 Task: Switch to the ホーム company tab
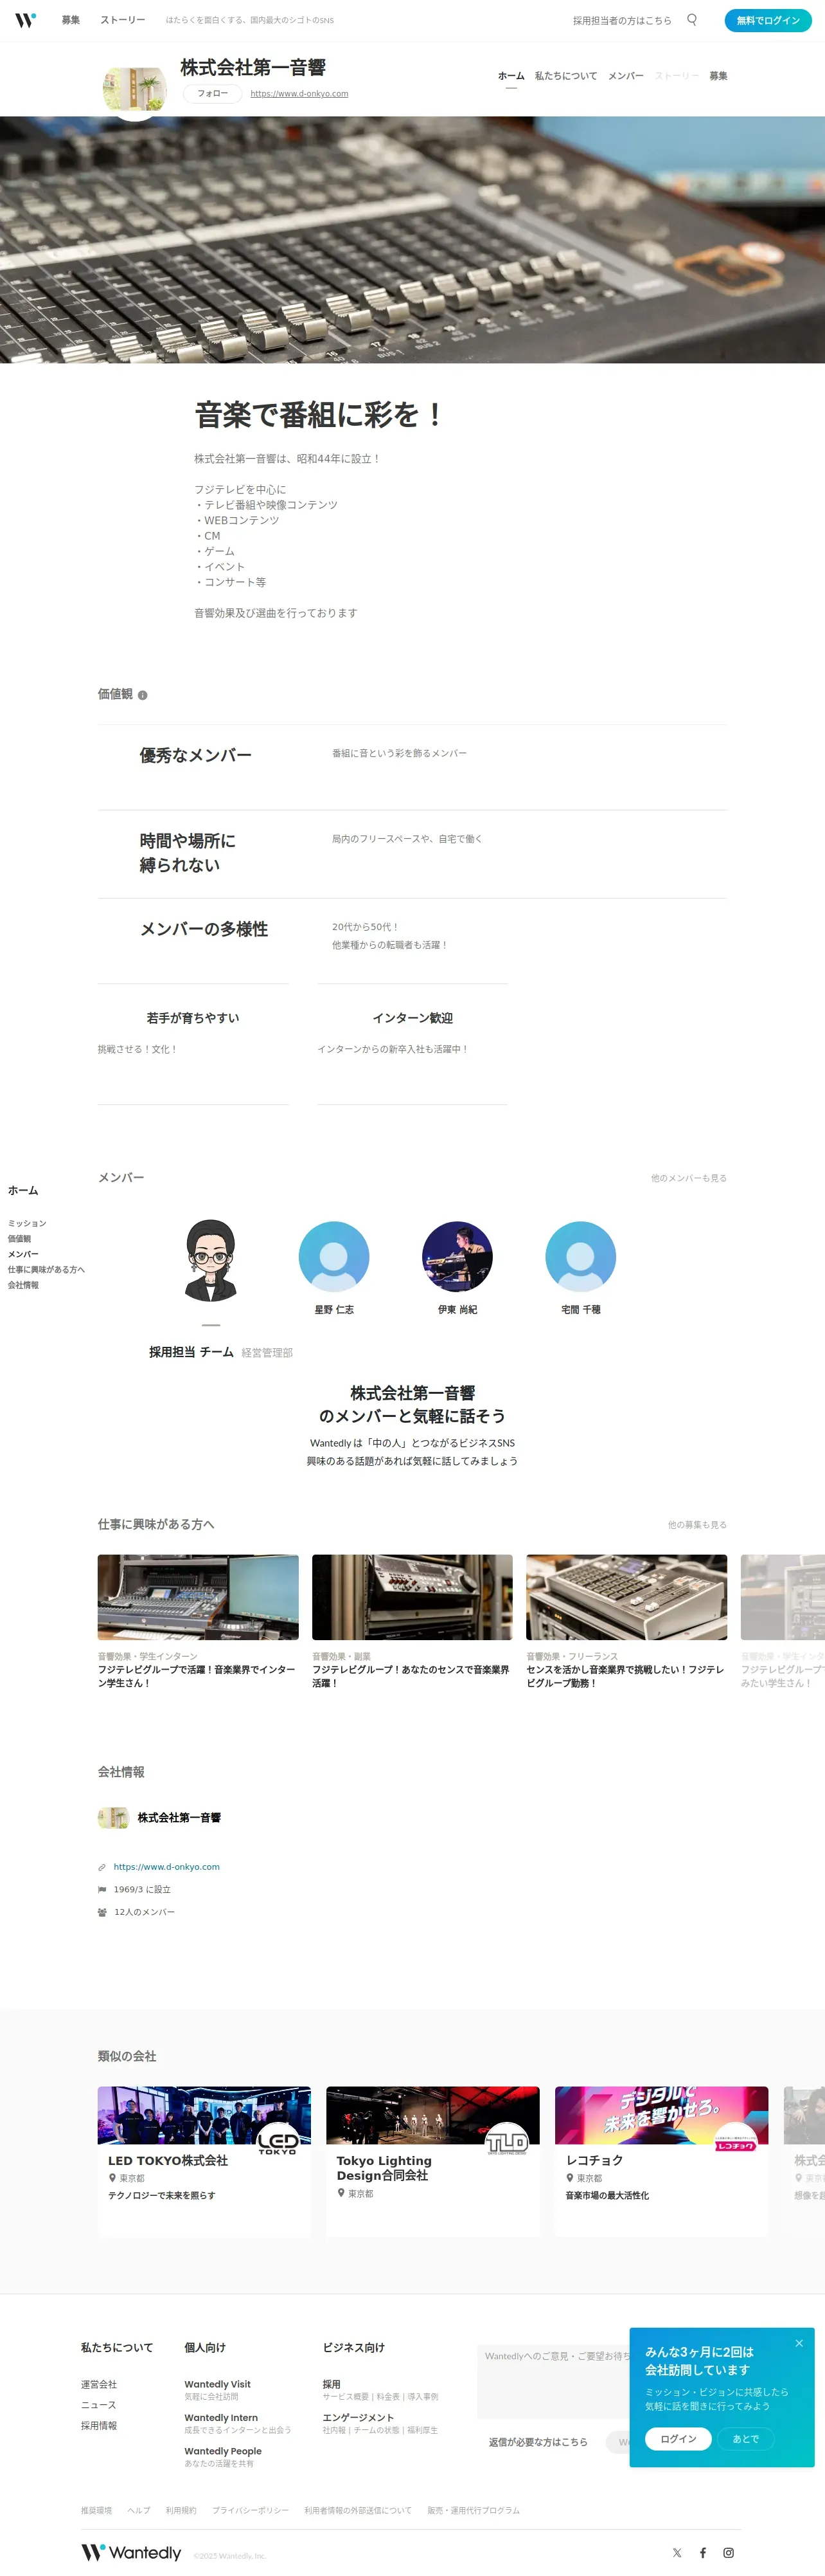click(x=511, y=76)
